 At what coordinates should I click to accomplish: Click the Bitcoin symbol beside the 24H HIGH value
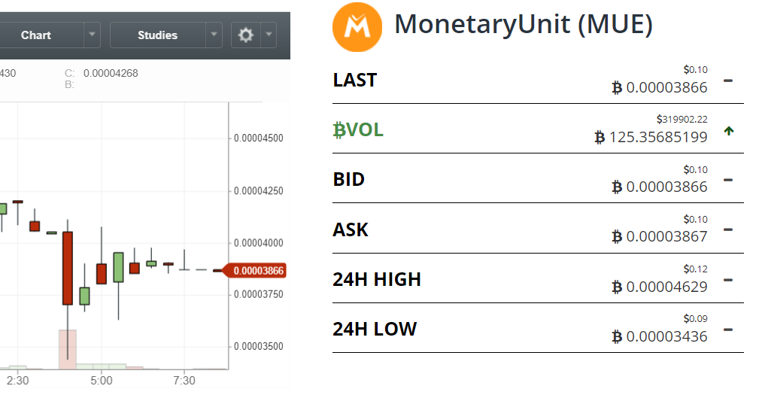[x=617, y=287]
